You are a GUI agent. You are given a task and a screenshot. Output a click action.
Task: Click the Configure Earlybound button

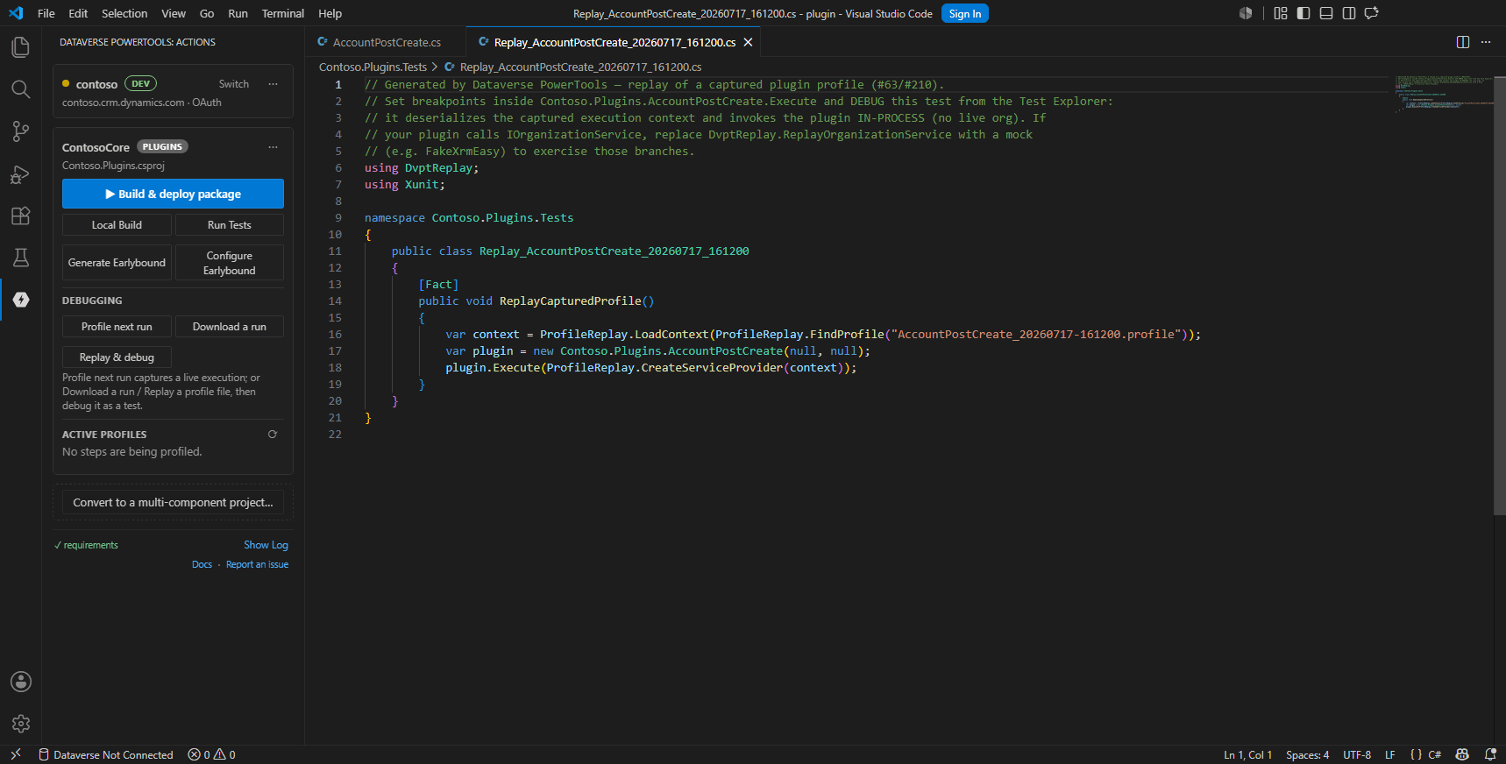[230, 262]
